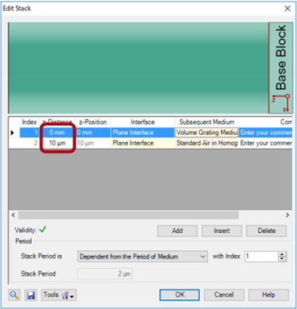Select the 10 µm z-Distance cell
Viewport: 297px width, 309px height.
57,143
